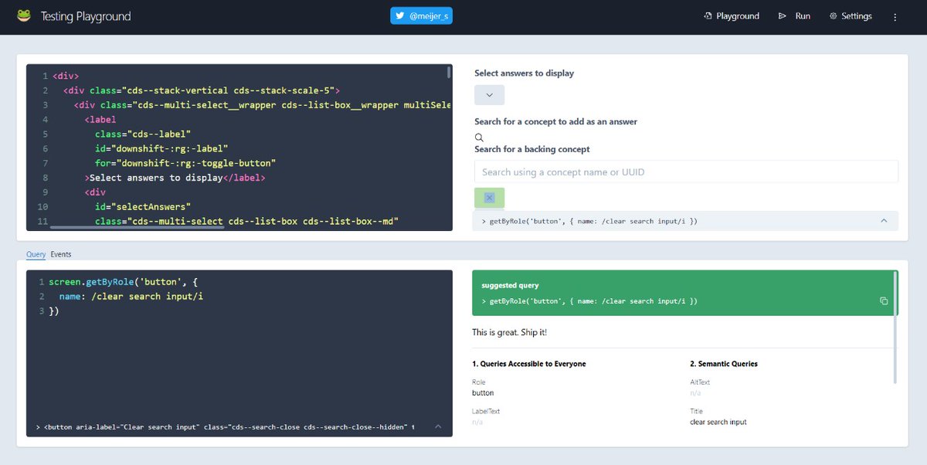Click the Role query value 'button'

(x=483, y=393)
